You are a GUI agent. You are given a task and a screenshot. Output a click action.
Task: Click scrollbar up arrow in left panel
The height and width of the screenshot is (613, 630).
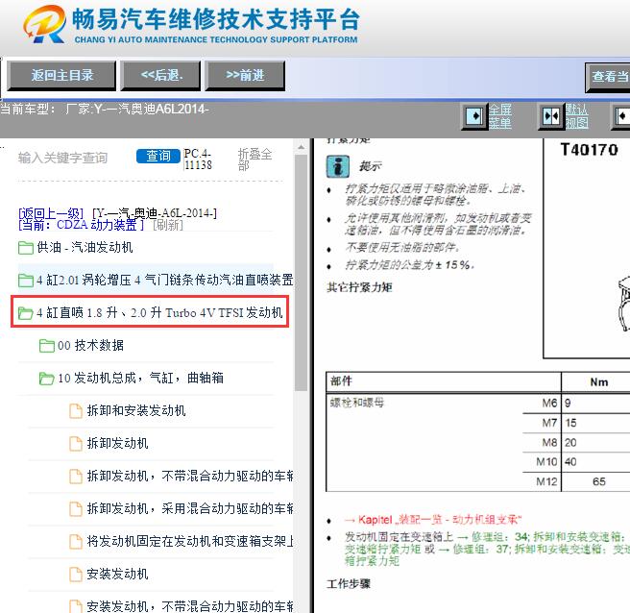coord(301,148)
